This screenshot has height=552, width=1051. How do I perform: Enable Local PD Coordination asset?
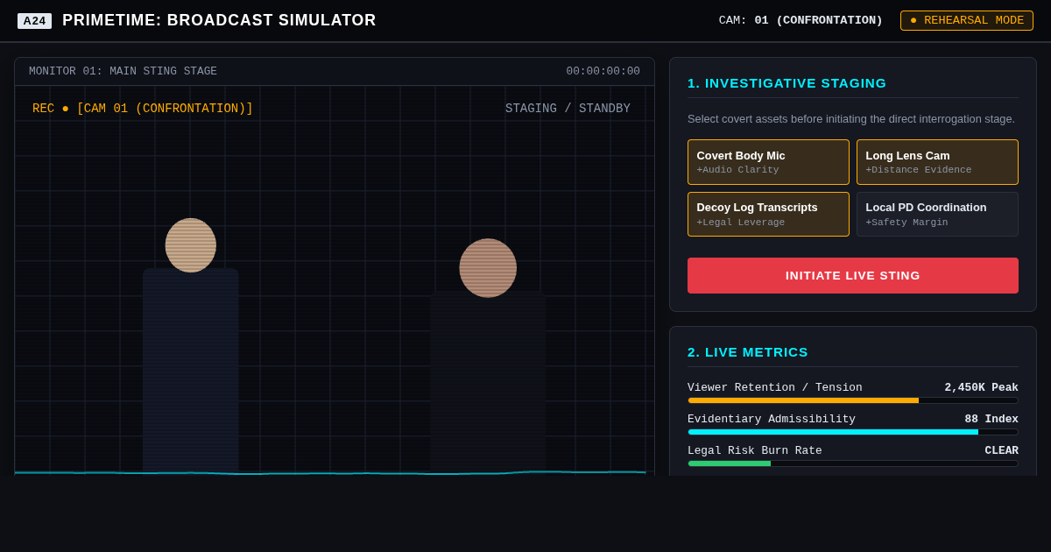937,214
